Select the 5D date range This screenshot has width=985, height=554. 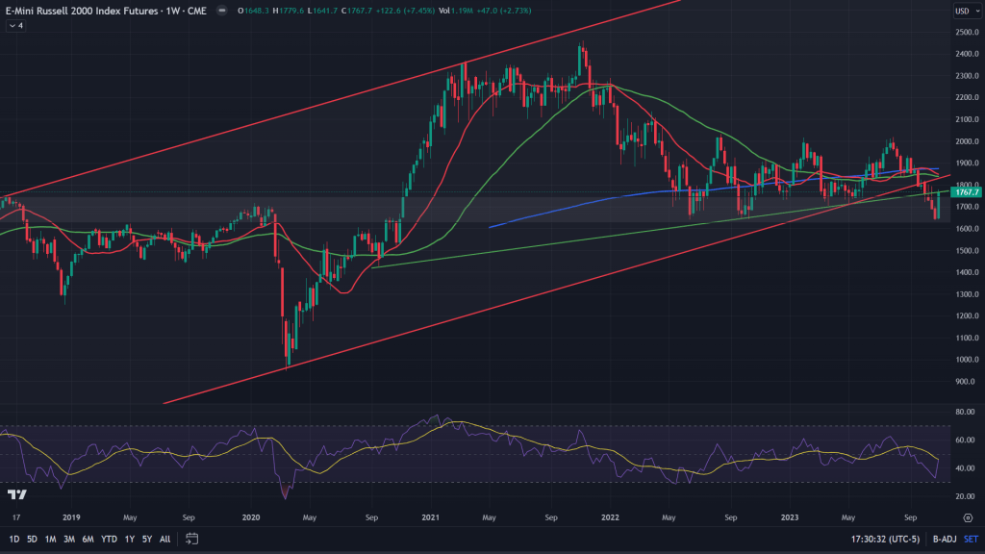click(x=33, y=539)
